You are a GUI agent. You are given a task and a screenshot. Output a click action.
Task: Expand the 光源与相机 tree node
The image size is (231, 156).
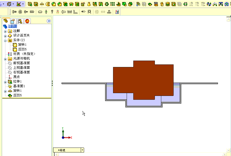5,59
